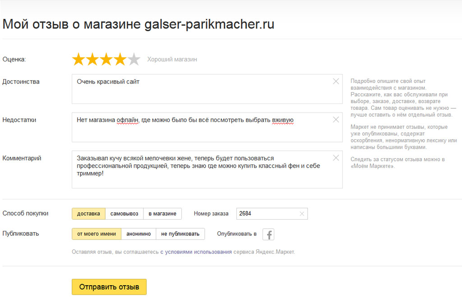Viewport: 462px width, 305px height.
Task: Choose to publish 'от моего имени'
Action: (x=97, y=234)
